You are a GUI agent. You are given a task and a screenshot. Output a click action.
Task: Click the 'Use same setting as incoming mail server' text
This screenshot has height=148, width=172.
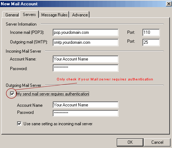(x=58, y=124)
